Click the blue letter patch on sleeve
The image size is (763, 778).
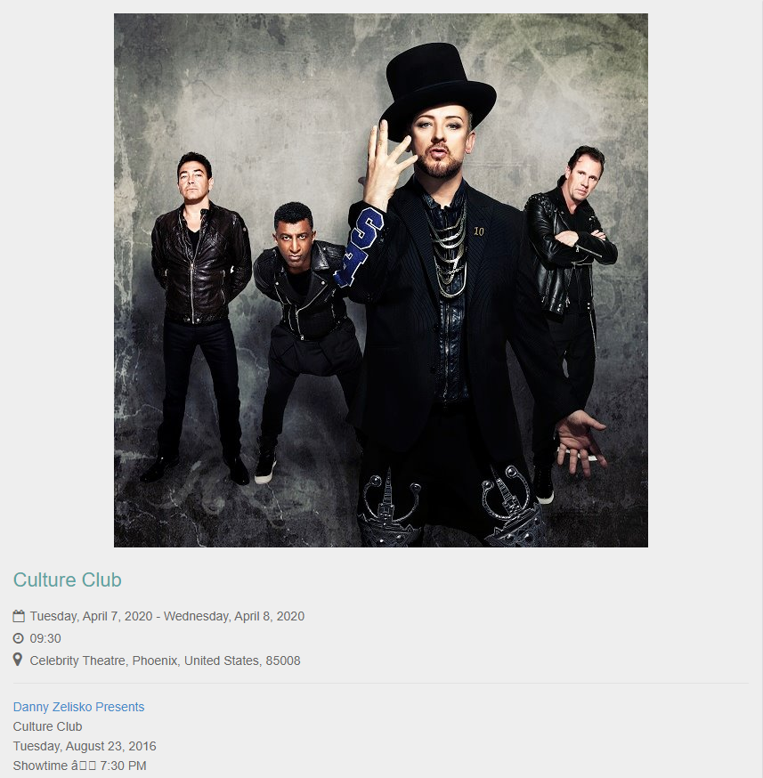click(361, 247)
